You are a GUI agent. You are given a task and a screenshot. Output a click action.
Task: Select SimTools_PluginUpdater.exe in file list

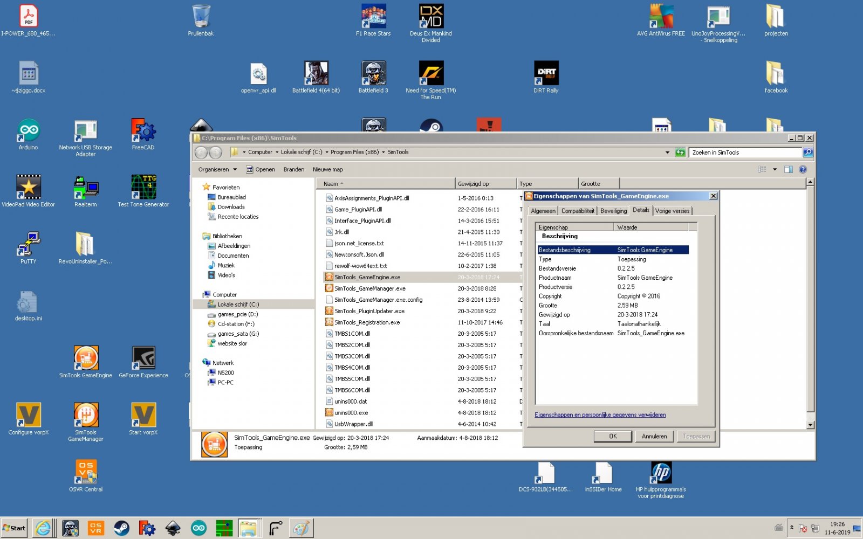(369, 311)
